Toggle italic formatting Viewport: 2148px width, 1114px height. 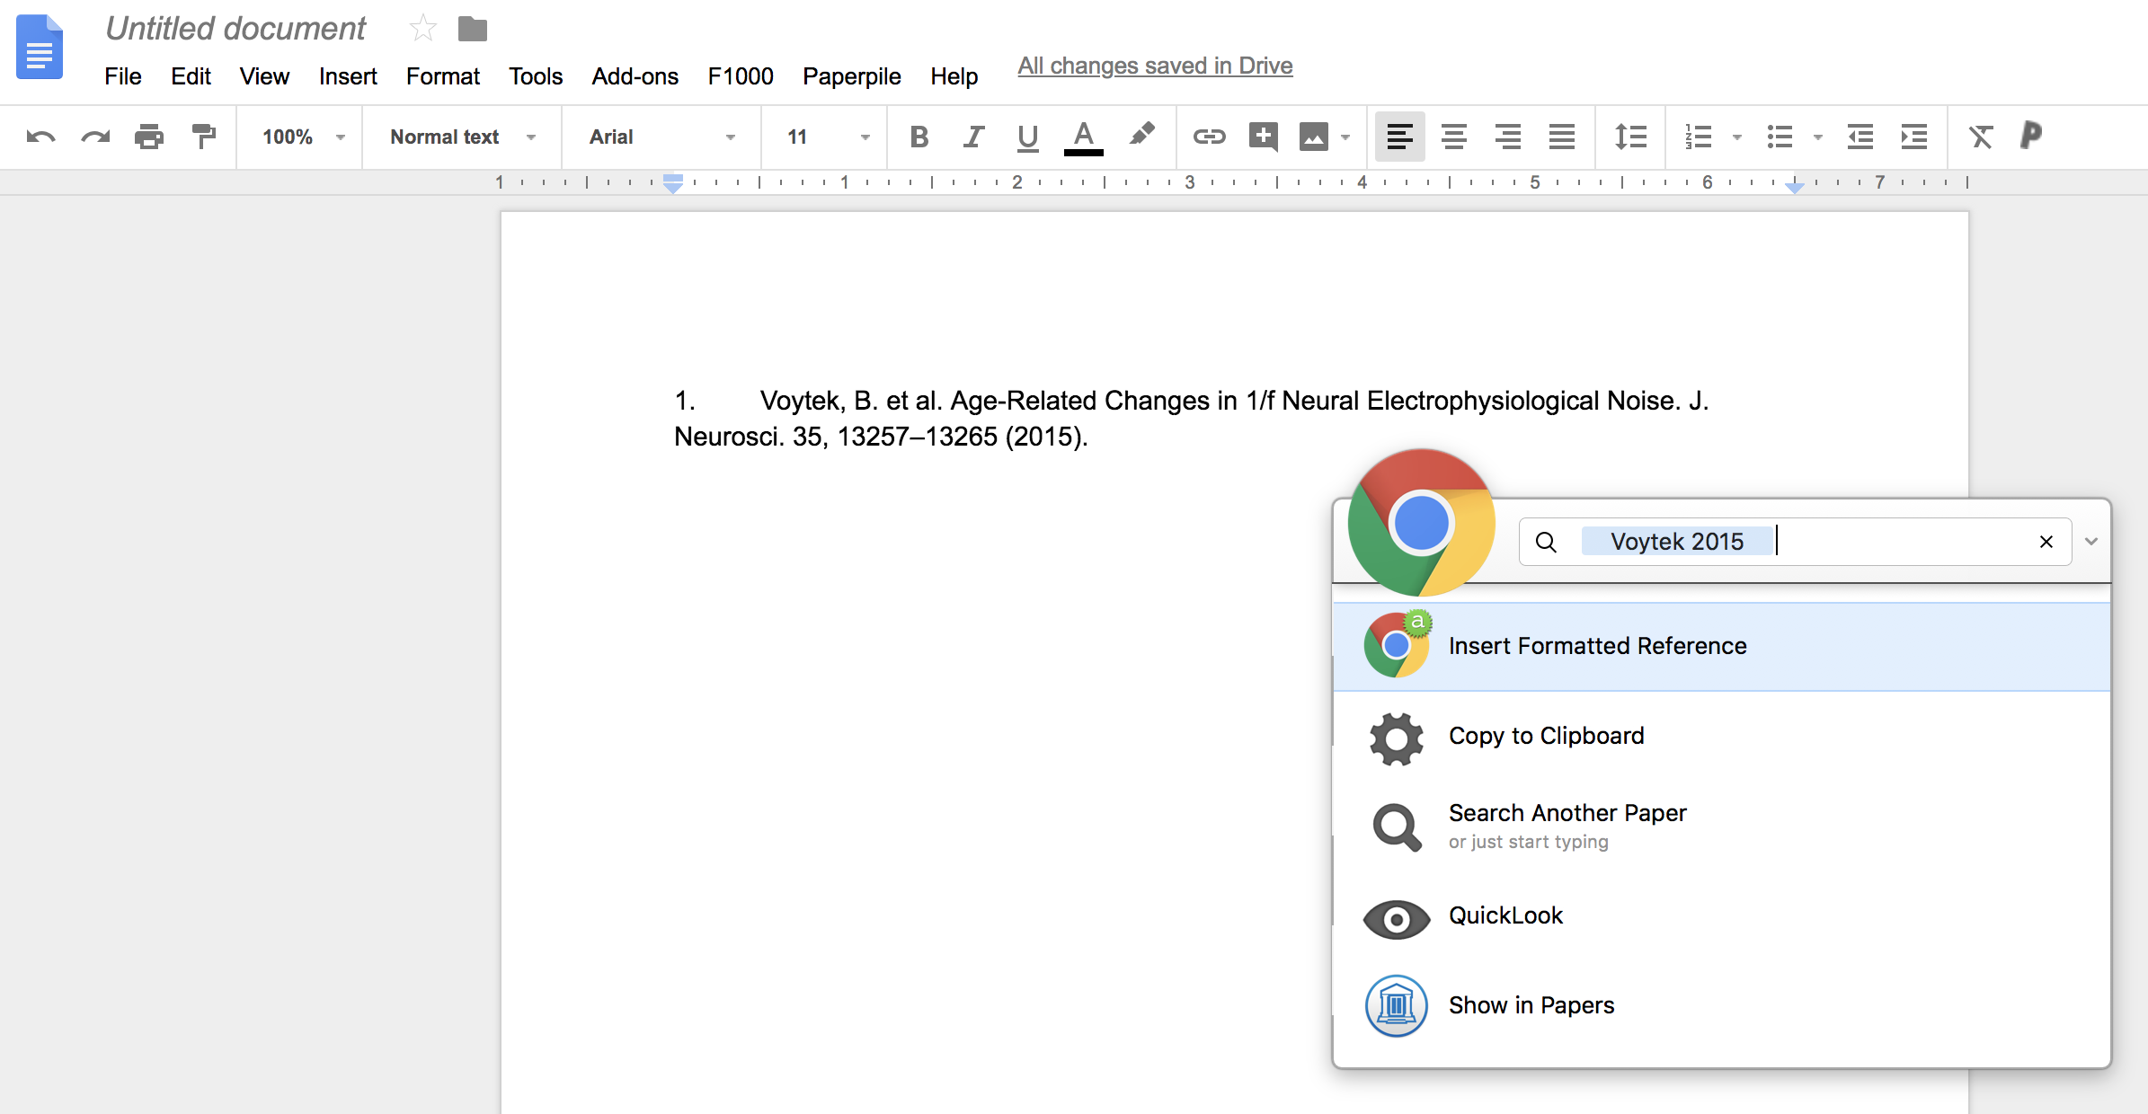[x=973, y=137]
